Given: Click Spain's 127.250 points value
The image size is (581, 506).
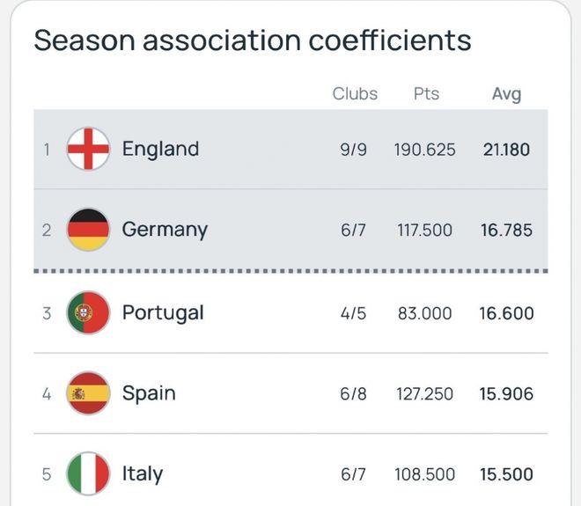Looking at the screenshot, I should [x=425, y=394].
